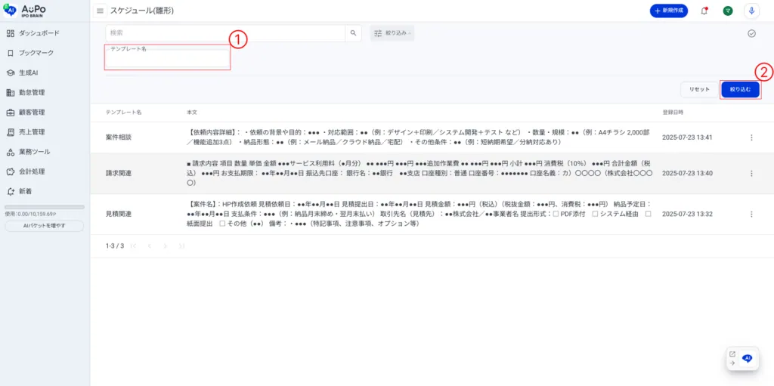This screenshot has height=386, width=774.
Task: Click the 登録日時 column header
Action: (673, 113)
